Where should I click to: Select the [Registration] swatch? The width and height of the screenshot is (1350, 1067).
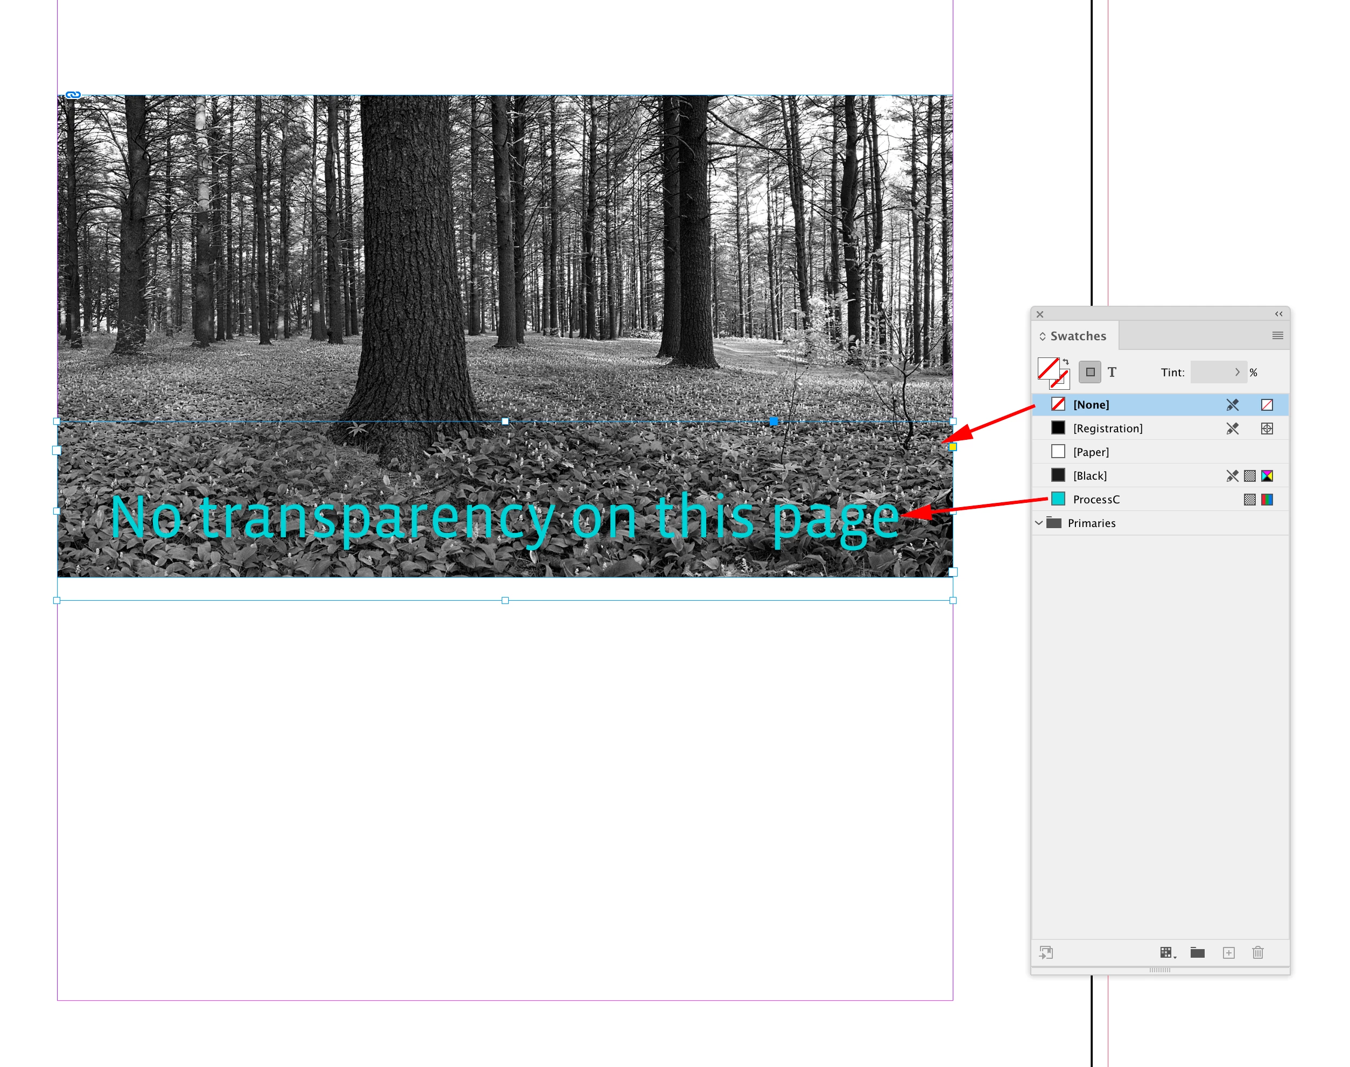[x=1107, y=428]
